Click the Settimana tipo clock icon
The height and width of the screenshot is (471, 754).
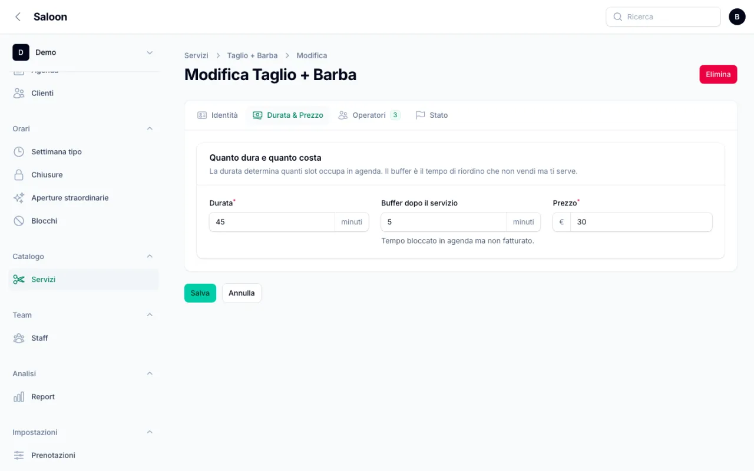19,152
